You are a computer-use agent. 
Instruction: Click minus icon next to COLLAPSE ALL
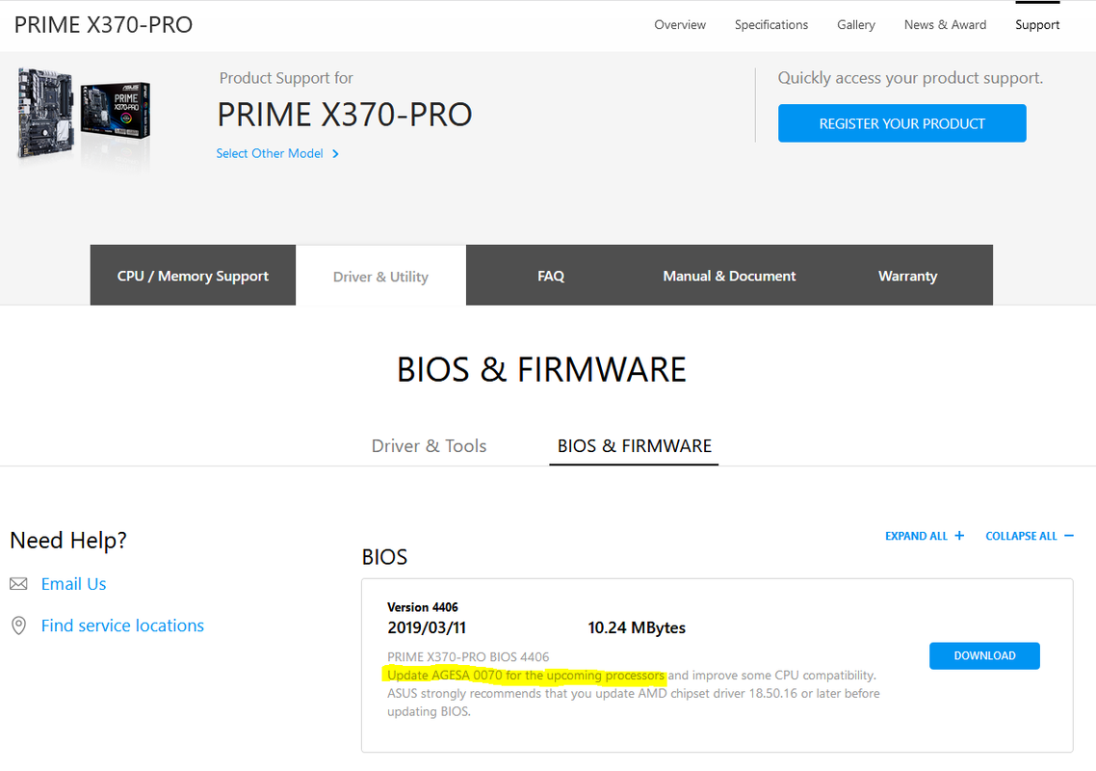pos(1069,535)
